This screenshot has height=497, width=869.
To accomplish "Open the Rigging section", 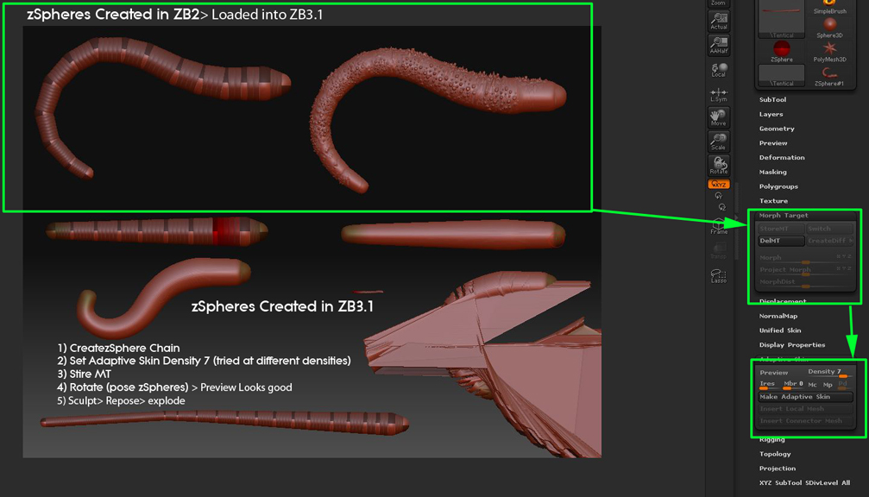I will (772, 439).
